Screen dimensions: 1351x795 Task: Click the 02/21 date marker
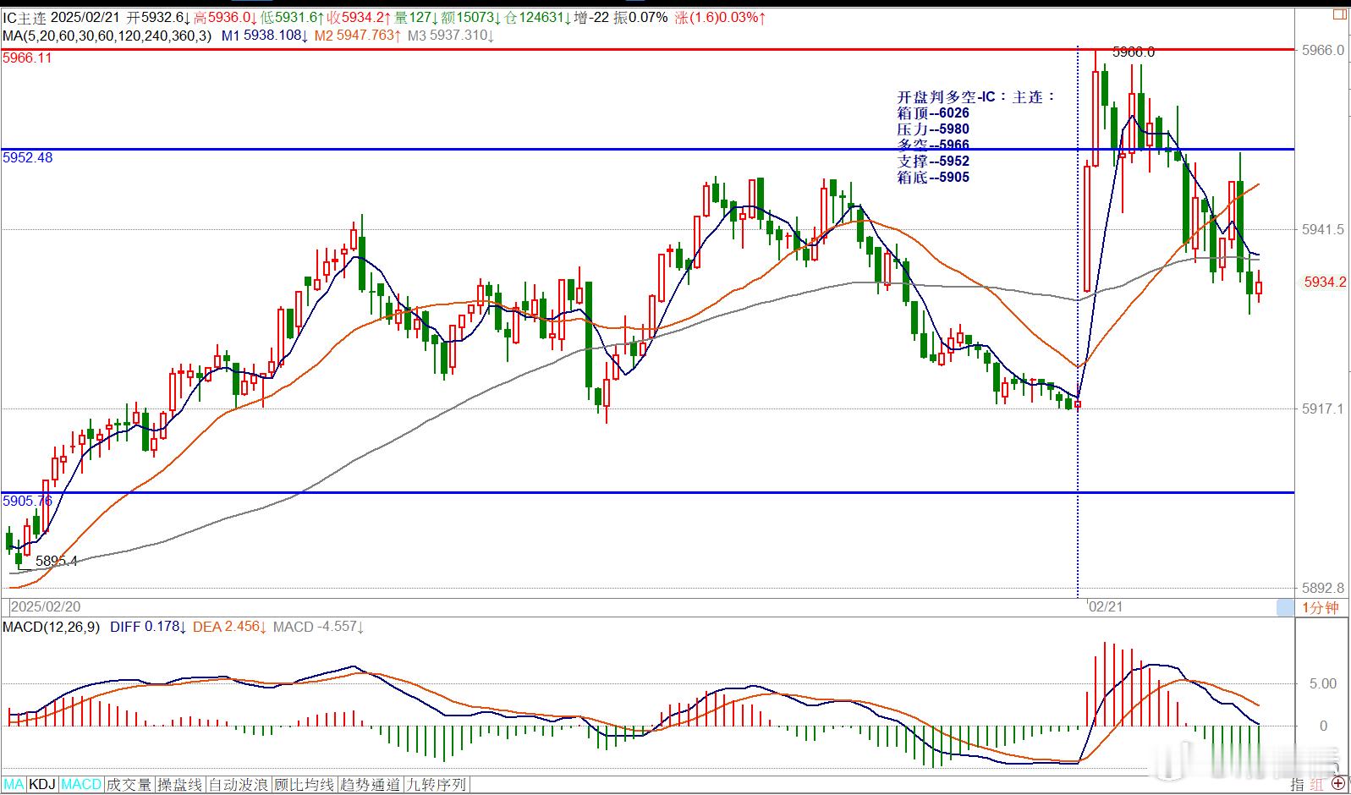click(1107, 607)
